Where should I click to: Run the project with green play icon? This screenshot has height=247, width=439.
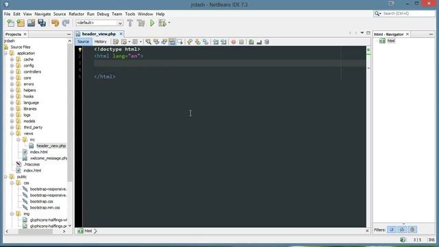[x=152, y=23]
